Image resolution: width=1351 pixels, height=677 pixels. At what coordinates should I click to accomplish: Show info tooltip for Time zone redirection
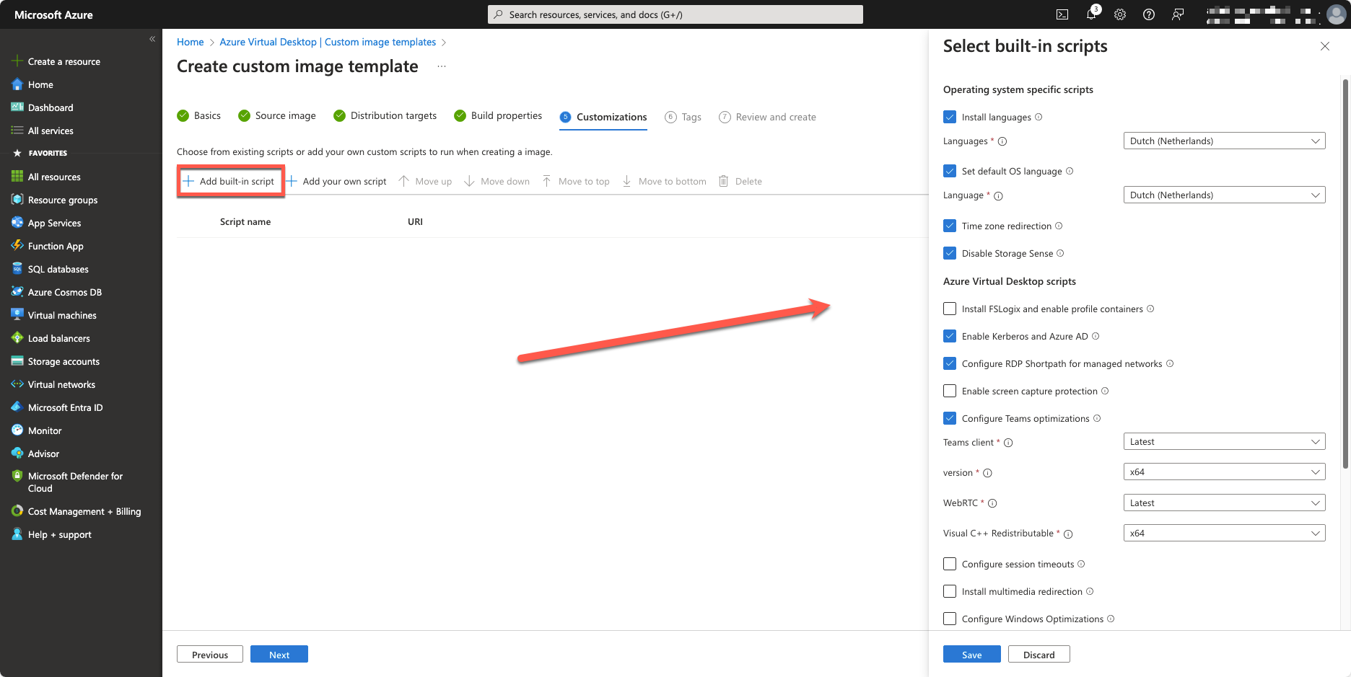tap(1059, 226)
